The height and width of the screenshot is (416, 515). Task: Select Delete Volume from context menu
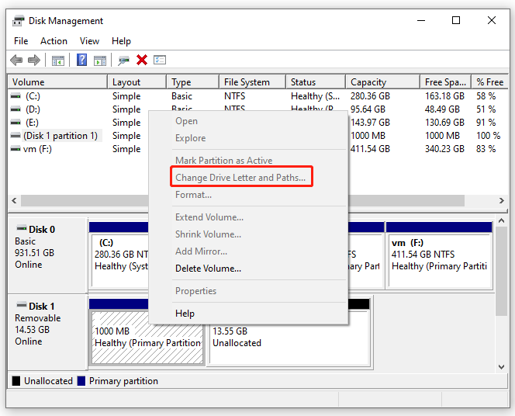point(208,269)
